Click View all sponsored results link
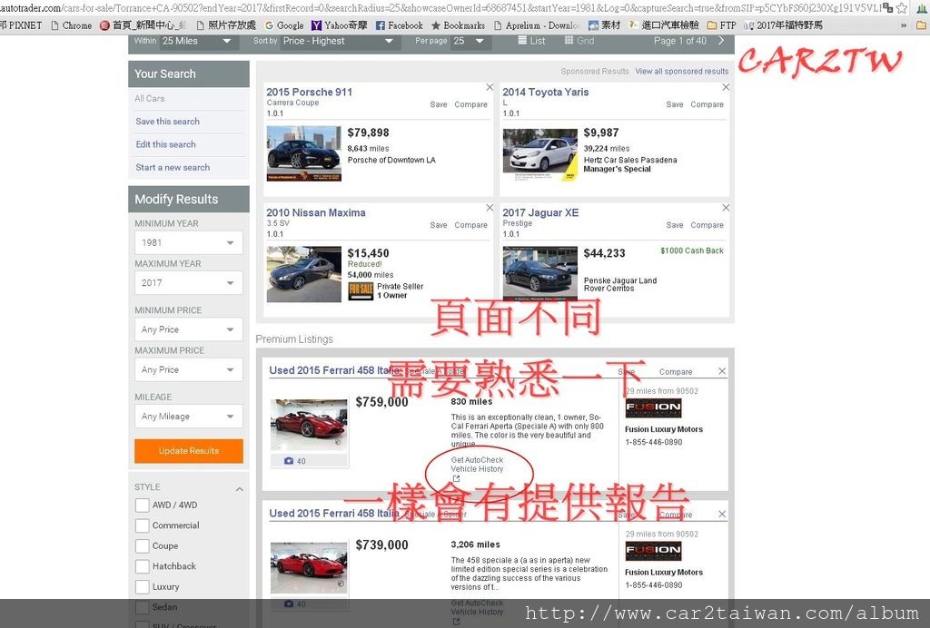The width and height of the screenshot is (930, 628). (681, 71)
